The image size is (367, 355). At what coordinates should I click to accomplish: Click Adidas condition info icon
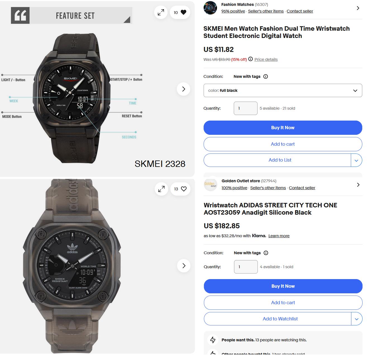(266, 253)
